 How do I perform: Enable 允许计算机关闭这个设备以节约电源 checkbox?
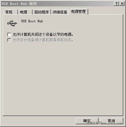click(9, 34)
